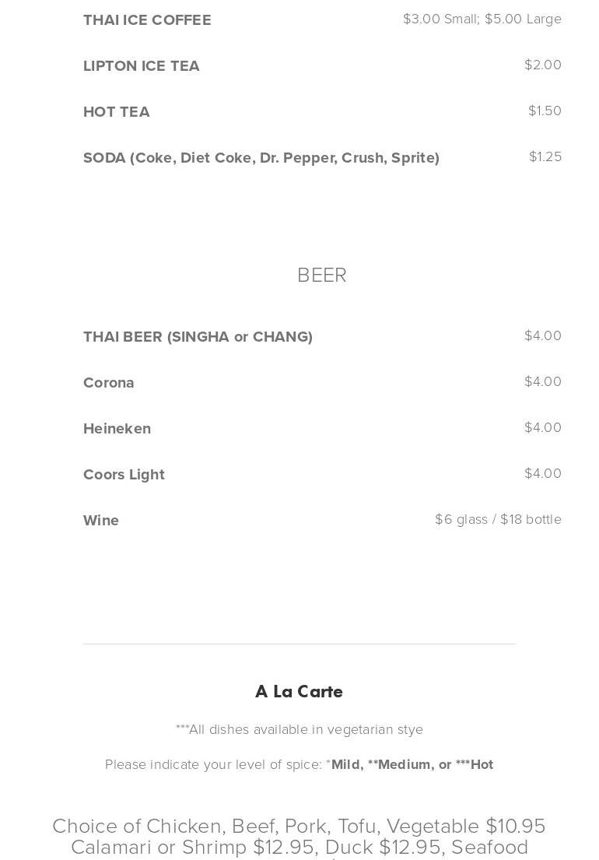The width and height of the screenshot is (599, 860).
Task: Click the THAI ICE COFFEE menu item
Action: 147,20
